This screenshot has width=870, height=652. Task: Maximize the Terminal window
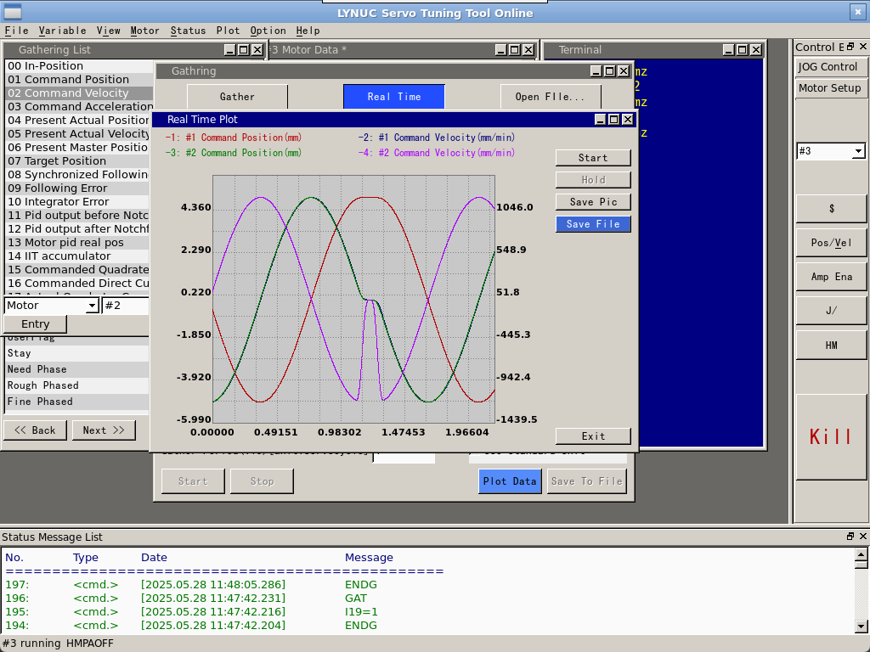pyautogui.click(x=743, y=50)
